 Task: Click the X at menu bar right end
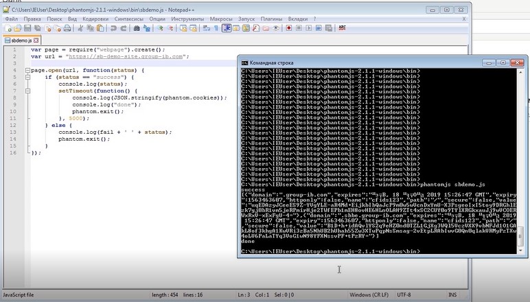click(464, 19)
